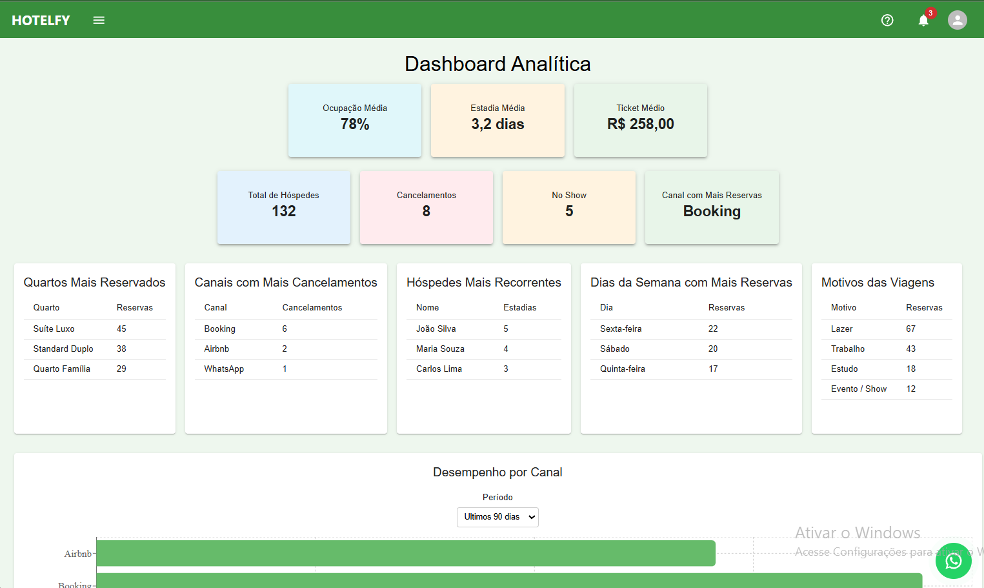Open the WhatsApp chat floating button

[953, 561]
